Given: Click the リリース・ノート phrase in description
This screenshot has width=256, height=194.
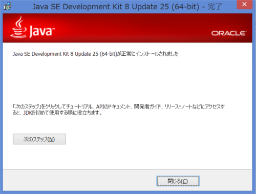Looking at the screenshot, I should [x=178, y=106].
